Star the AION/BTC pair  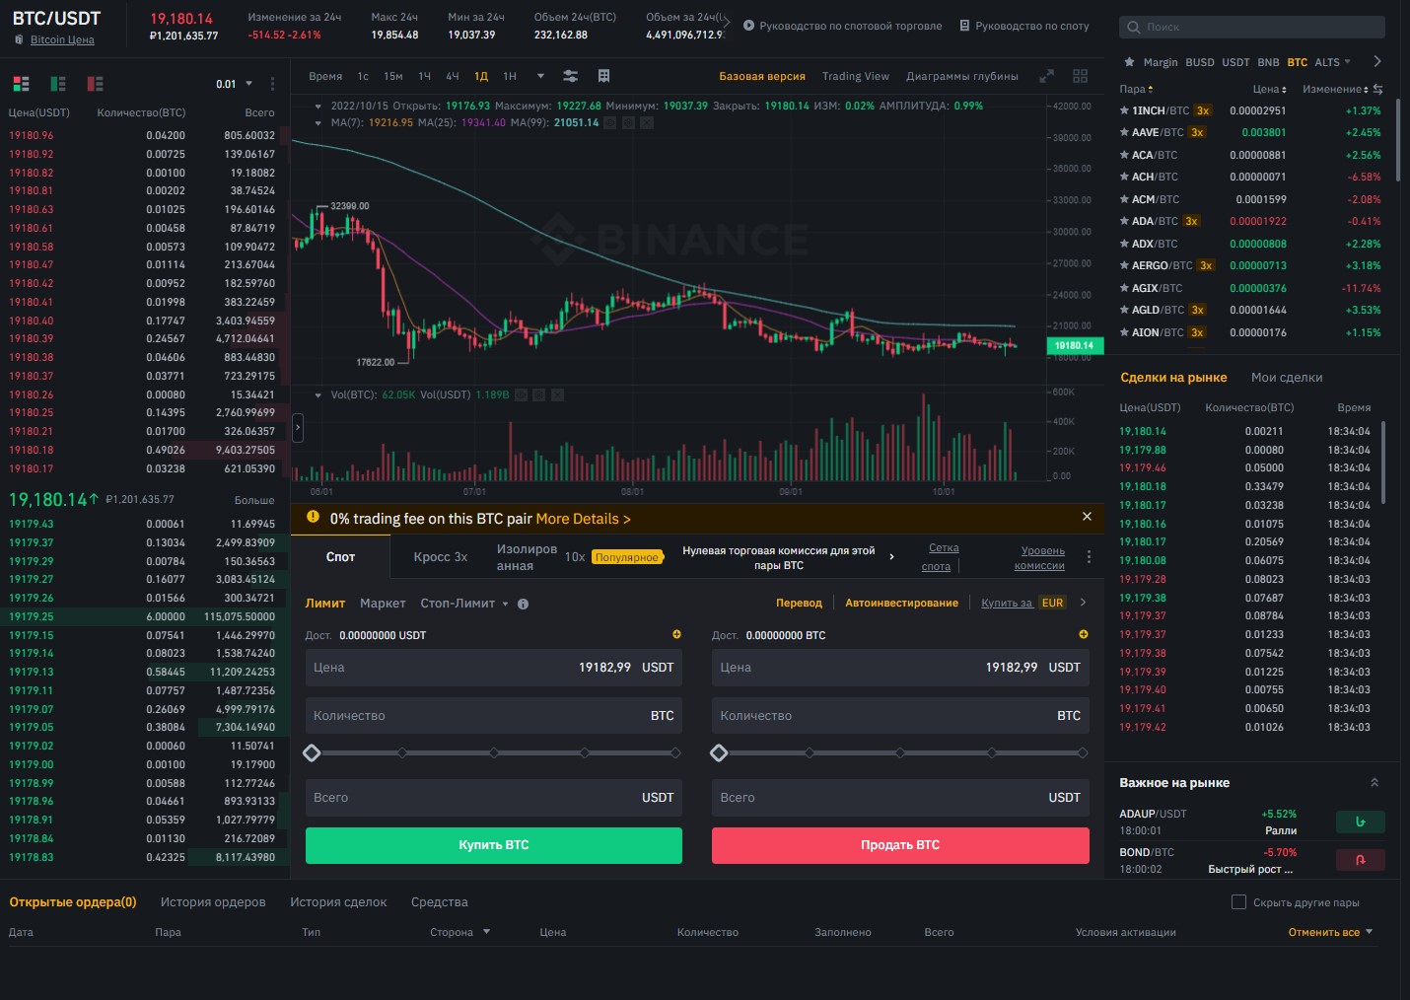pos(1124,332)
